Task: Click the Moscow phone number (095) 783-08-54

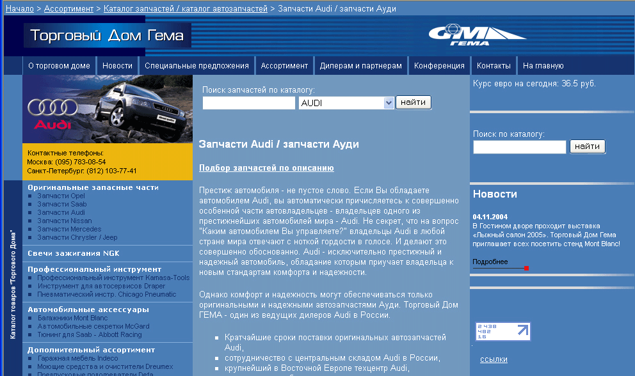Action: tap(80, 162)
